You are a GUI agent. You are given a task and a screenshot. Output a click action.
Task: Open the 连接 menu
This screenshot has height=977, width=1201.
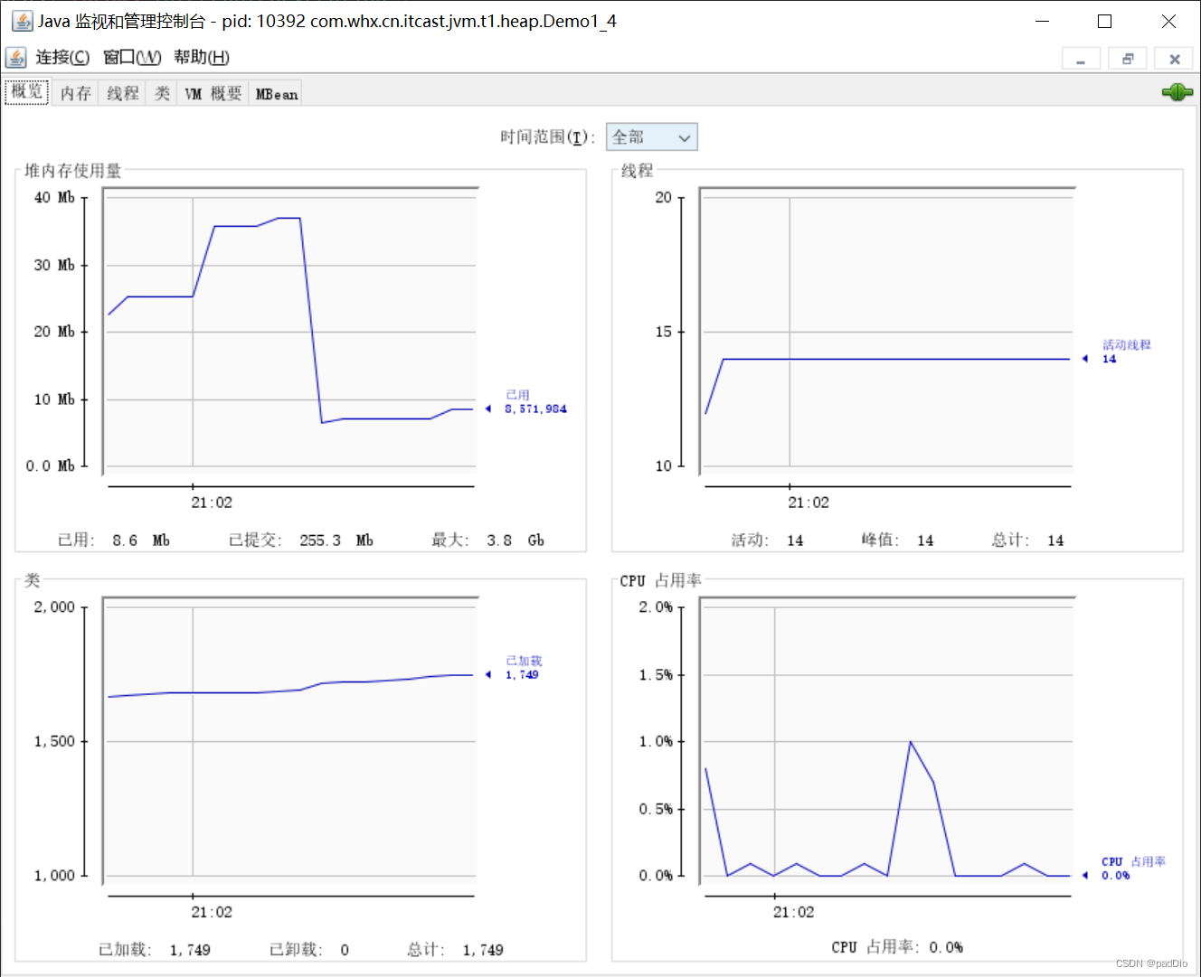[61, 57]
